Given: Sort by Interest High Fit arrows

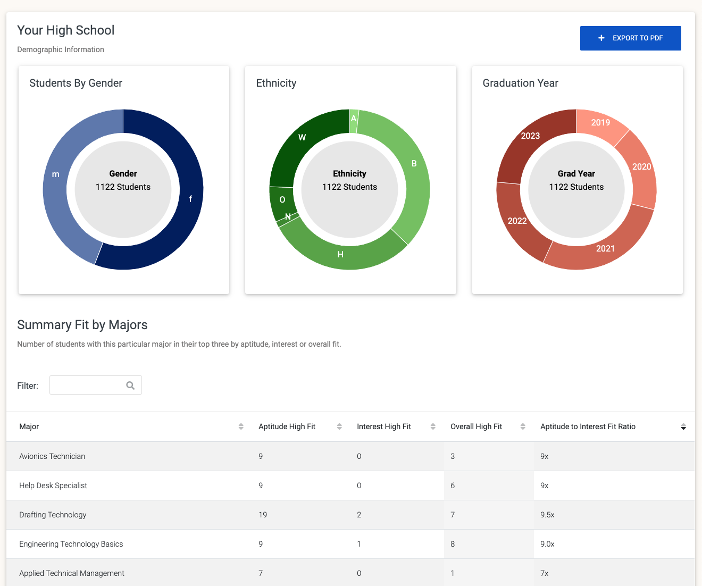Looking at the screenshot, I should [x=433, y=426].
